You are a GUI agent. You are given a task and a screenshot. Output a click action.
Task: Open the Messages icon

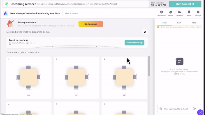click(180, 12)
